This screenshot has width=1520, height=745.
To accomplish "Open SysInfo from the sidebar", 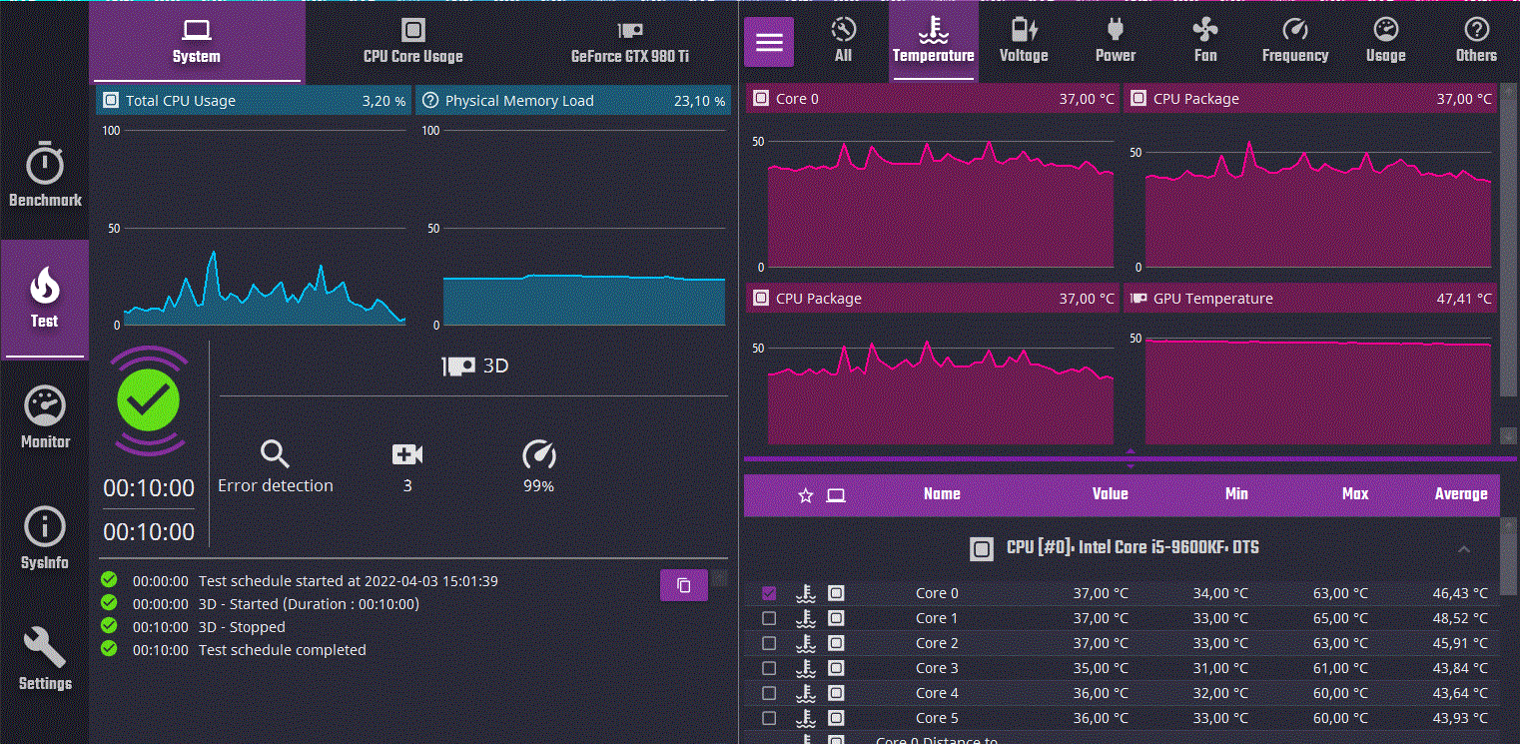I will (45, 538).
